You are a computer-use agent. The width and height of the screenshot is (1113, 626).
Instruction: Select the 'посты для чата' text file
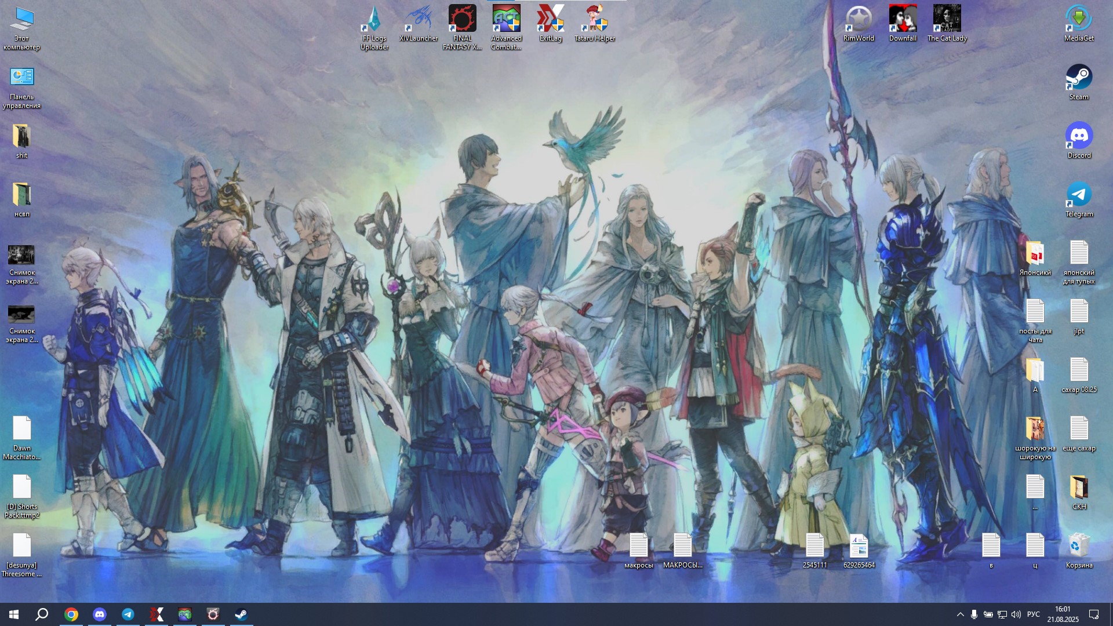1035,322
